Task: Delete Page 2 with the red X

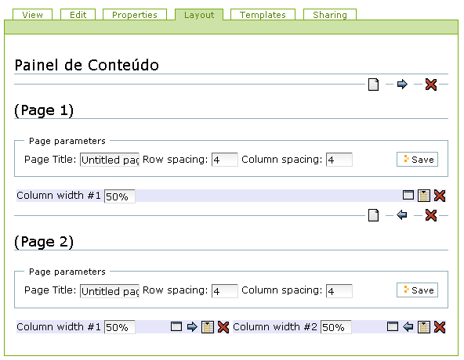Action: pos(431,215)
